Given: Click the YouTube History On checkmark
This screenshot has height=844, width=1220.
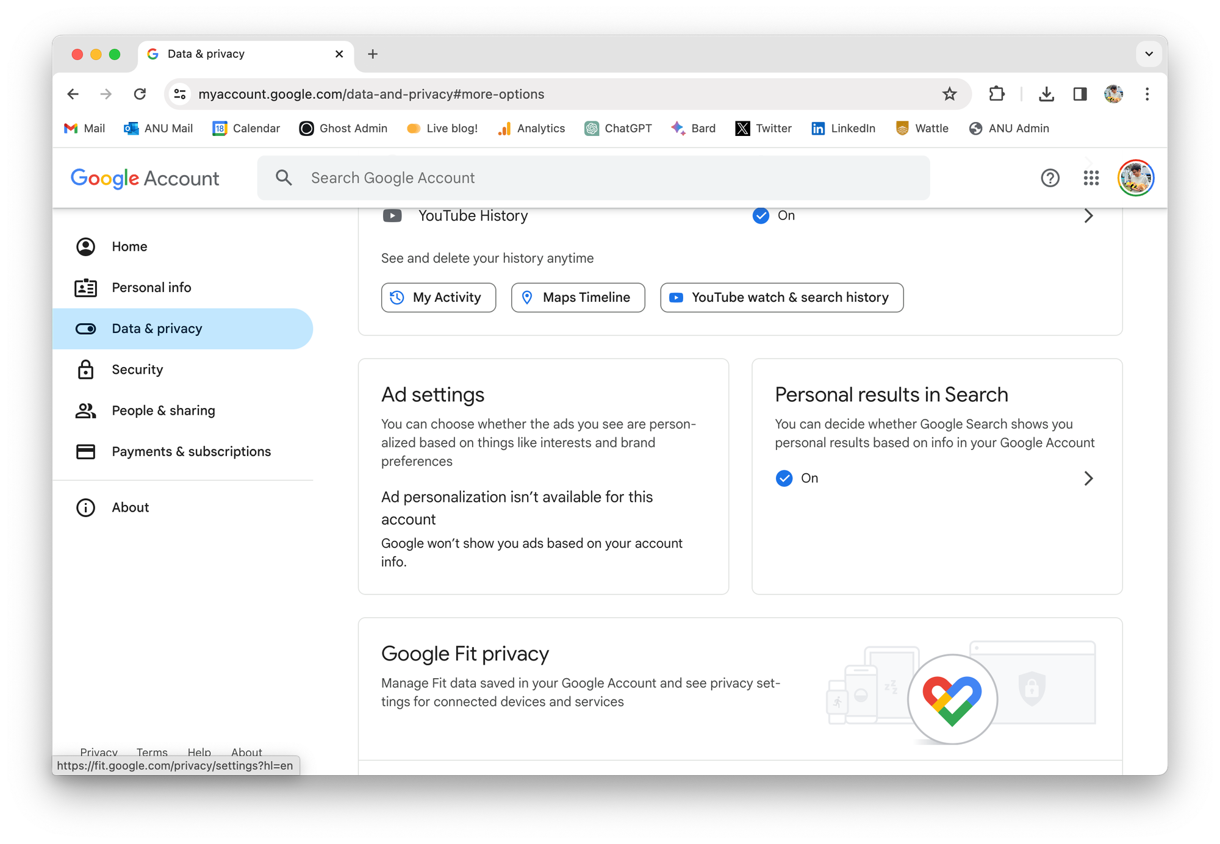Looking at the screenshot, I should tap(761, 216).
